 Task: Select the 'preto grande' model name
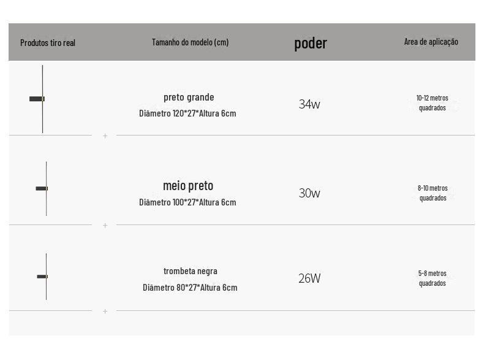click(189, 97)
